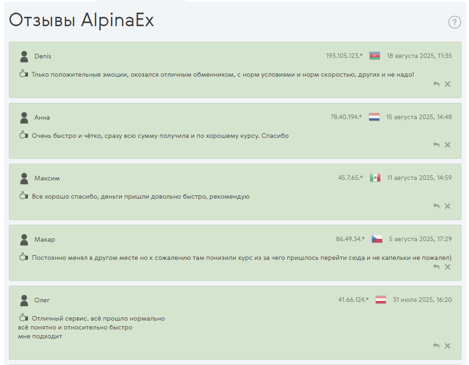Click thumbs-up icon in Олег's review

pyautogui.click(x=24, y=317)
